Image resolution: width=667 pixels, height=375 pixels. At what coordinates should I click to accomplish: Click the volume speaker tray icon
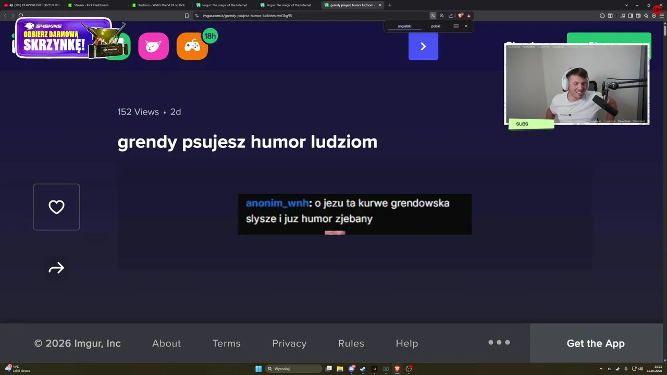click(x=640, y=369)
